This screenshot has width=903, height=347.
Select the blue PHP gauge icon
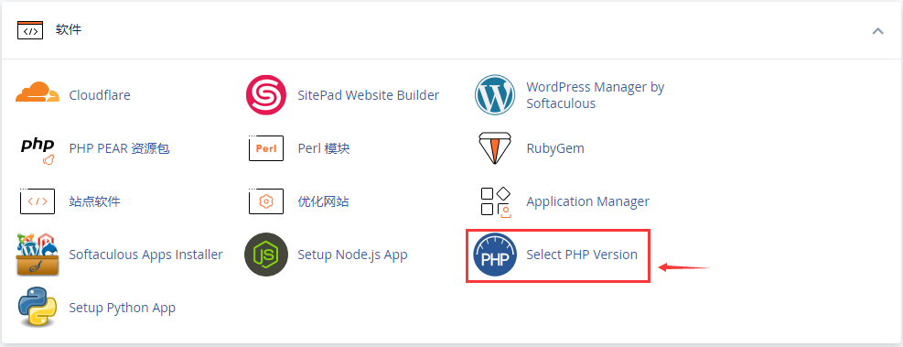tap(495, 255)
